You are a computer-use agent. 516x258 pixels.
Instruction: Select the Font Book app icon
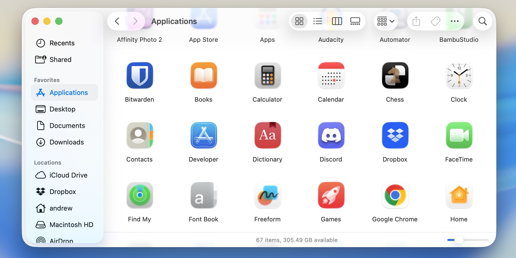pyautogui.click(x=204, y=195)
